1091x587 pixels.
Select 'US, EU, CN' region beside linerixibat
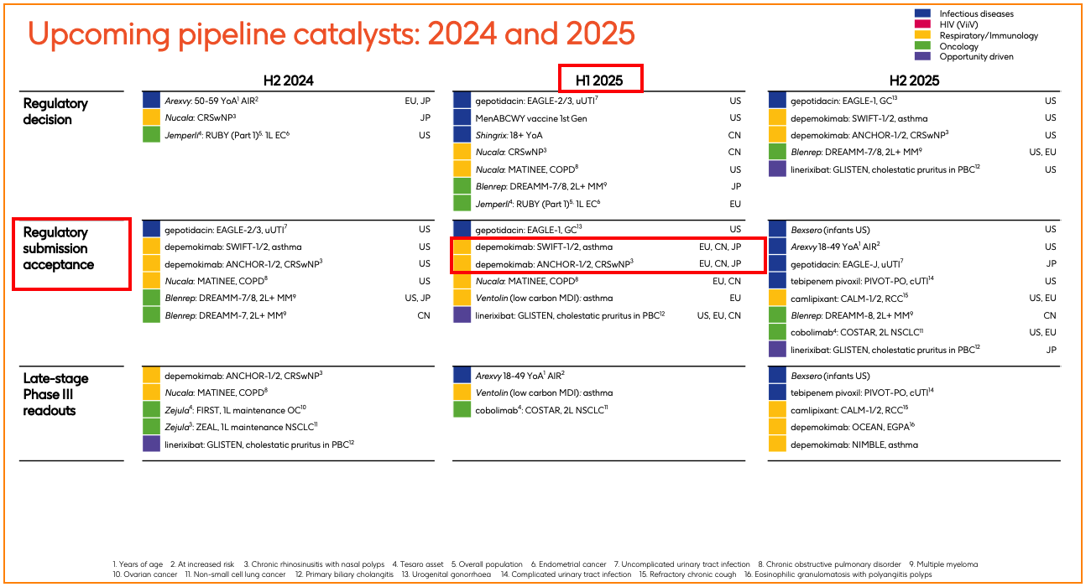click(719, 315)
